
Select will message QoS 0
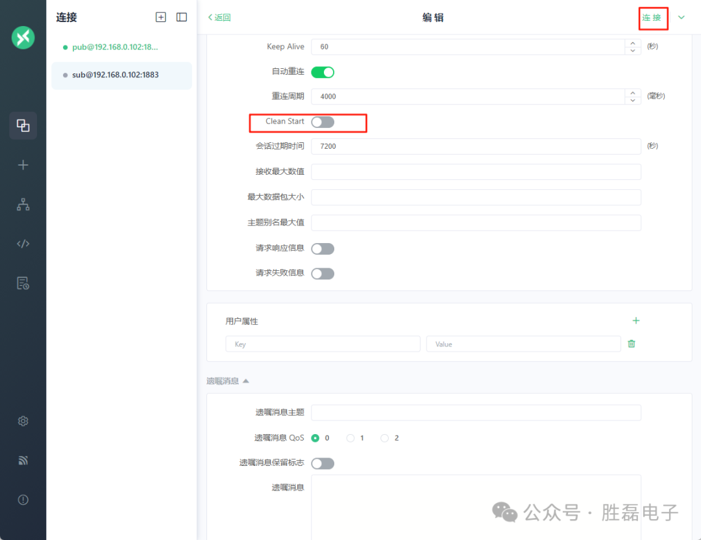click(x=315, y=438)
